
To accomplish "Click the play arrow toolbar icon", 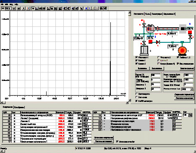I will pyautogui.click(x=24, y=8).
